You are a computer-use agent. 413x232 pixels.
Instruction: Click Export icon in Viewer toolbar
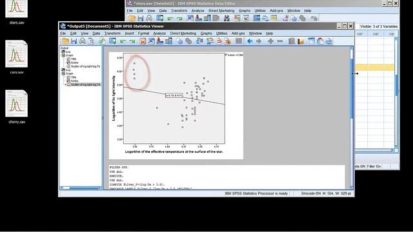pos(102,41)
